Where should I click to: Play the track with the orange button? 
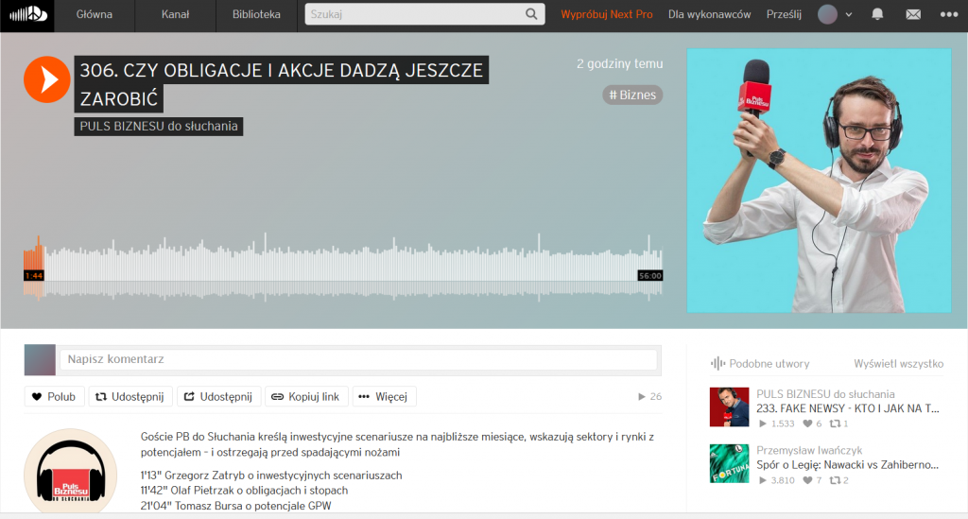coord(47,79)
